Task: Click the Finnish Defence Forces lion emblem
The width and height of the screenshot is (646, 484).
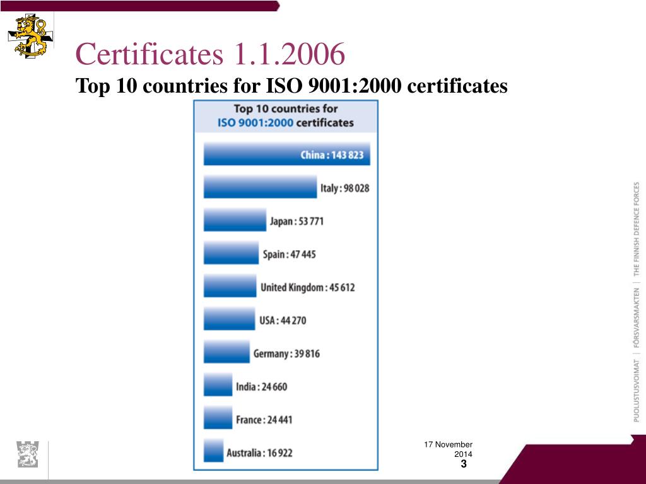Action: point(30,36)
